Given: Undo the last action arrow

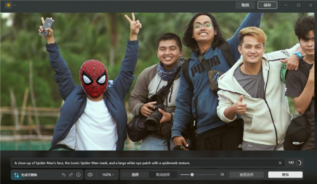Looking at the screenshot, I should click(64, 175).
